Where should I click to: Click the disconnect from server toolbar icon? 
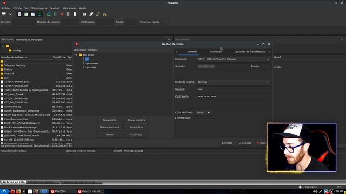[68, 15]
